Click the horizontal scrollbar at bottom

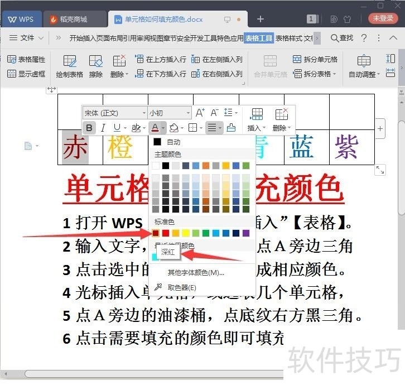point(154,374)
